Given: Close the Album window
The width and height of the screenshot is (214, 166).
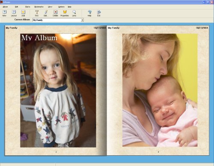Looking at the screenshot, I should 212,2.
